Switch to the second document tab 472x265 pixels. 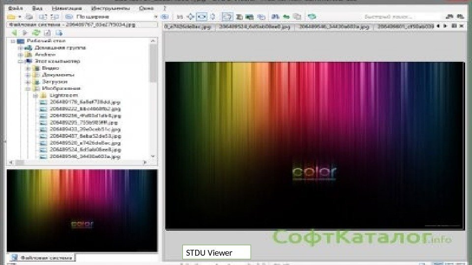tap(255, 26)
